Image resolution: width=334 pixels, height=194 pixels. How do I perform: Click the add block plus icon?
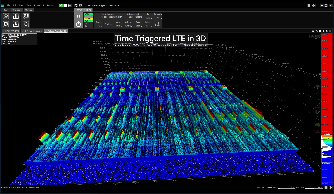[6, 16]
